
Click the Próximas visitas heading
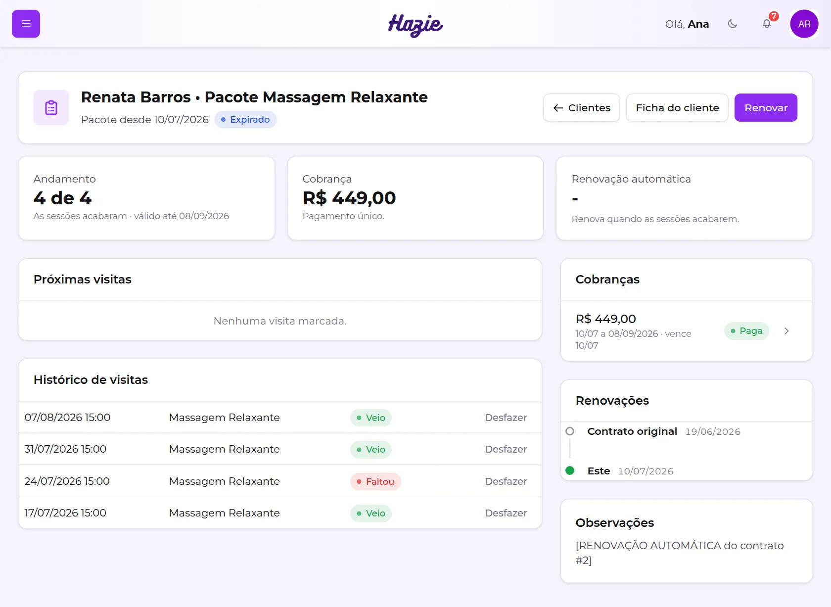[x=83, y=280]
